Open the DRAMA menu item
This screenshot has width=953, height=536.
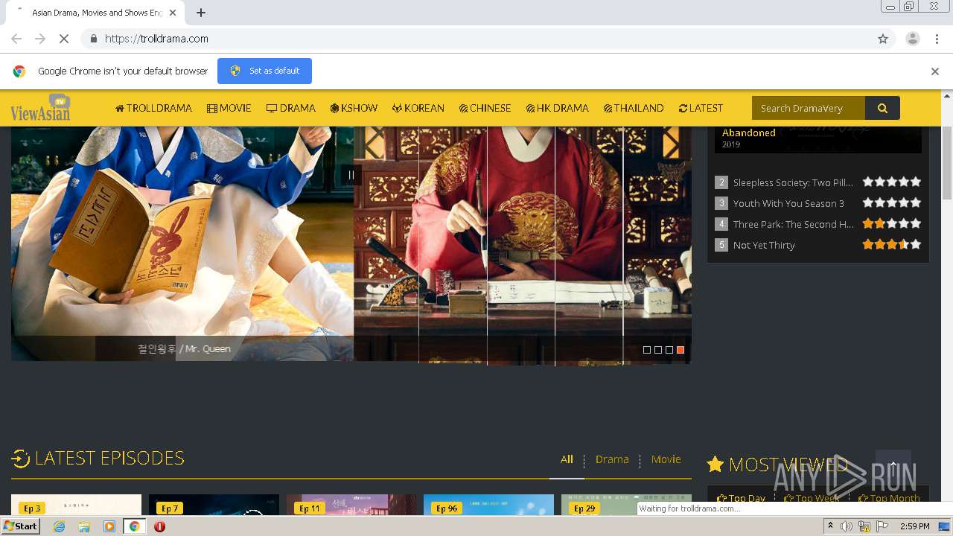point(291,108)
